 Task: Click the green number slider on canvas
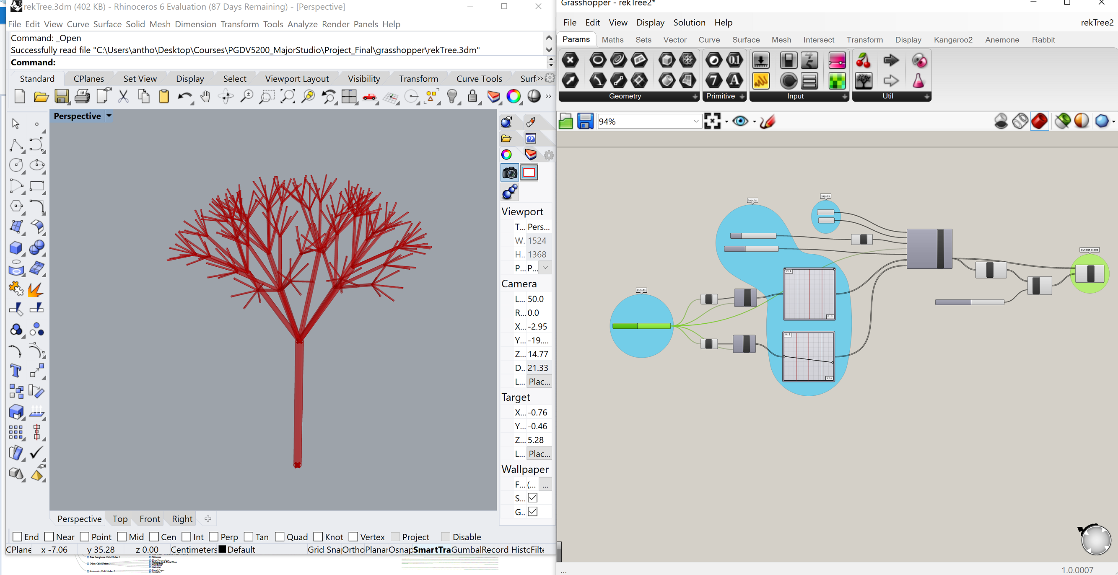coord(641,326)
